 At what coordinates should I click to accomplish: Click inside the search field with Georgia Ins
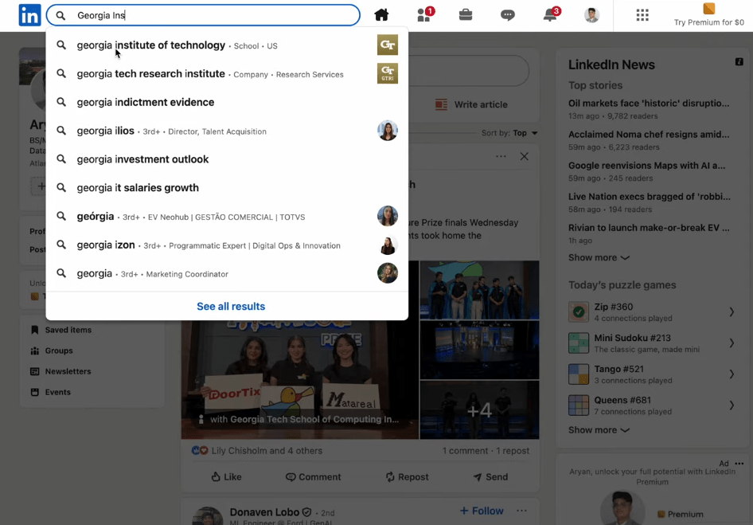point(203,15)
